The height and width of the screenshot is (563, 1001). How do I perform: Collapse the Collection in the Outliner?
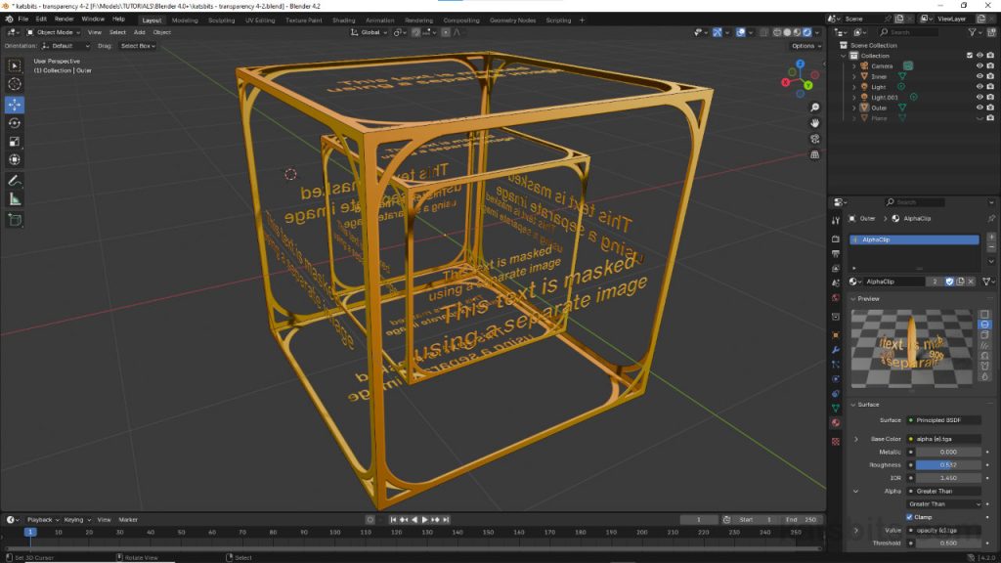pyautogui.click(x=843, y=56)
